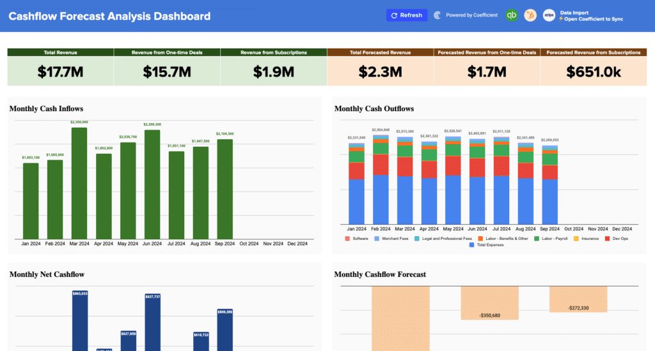Click the Powered by Coefficient link
The height and width of the screenshot is (351, 655).
pos(471,15)
